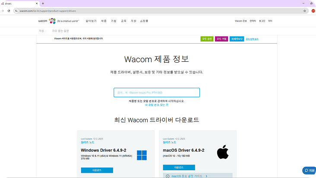Expand the macOS 중요 설정 가이드 chevron
Screen dimensions: 316x178
(207, 176)
